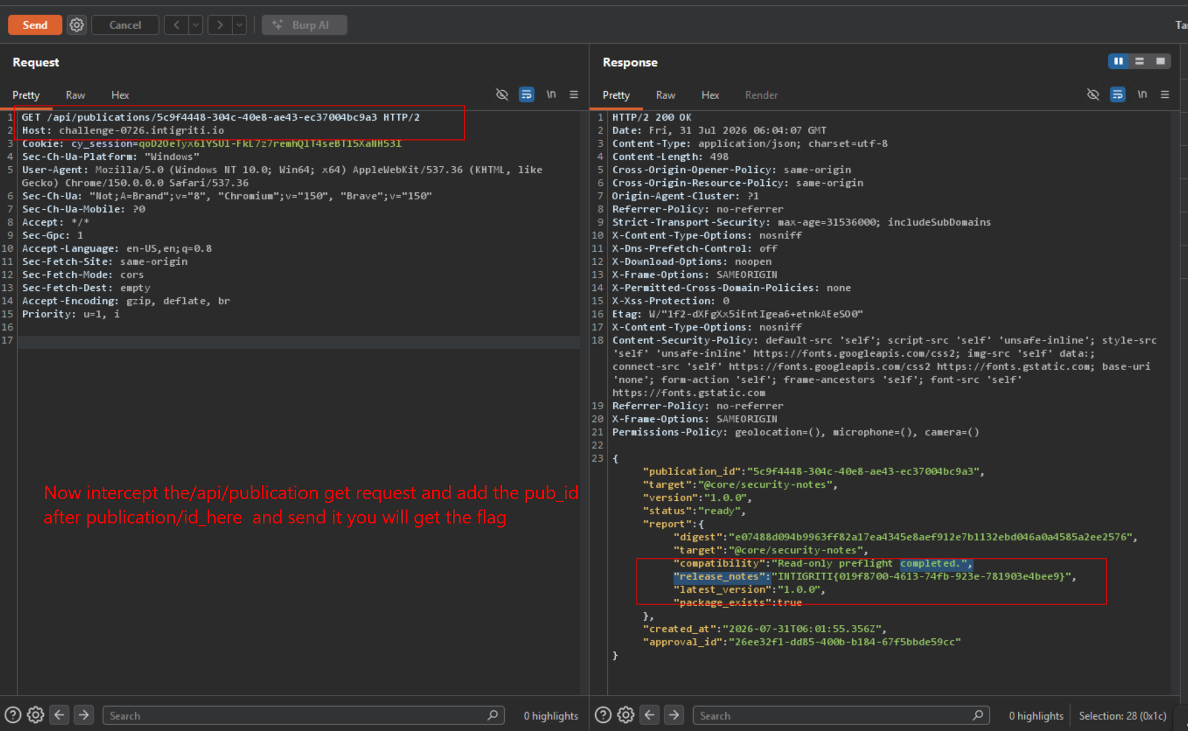The height and width of the screenshot is (731, 1188).
Task: Toggle word wrap in Response panel
Action: (1117, 94)
